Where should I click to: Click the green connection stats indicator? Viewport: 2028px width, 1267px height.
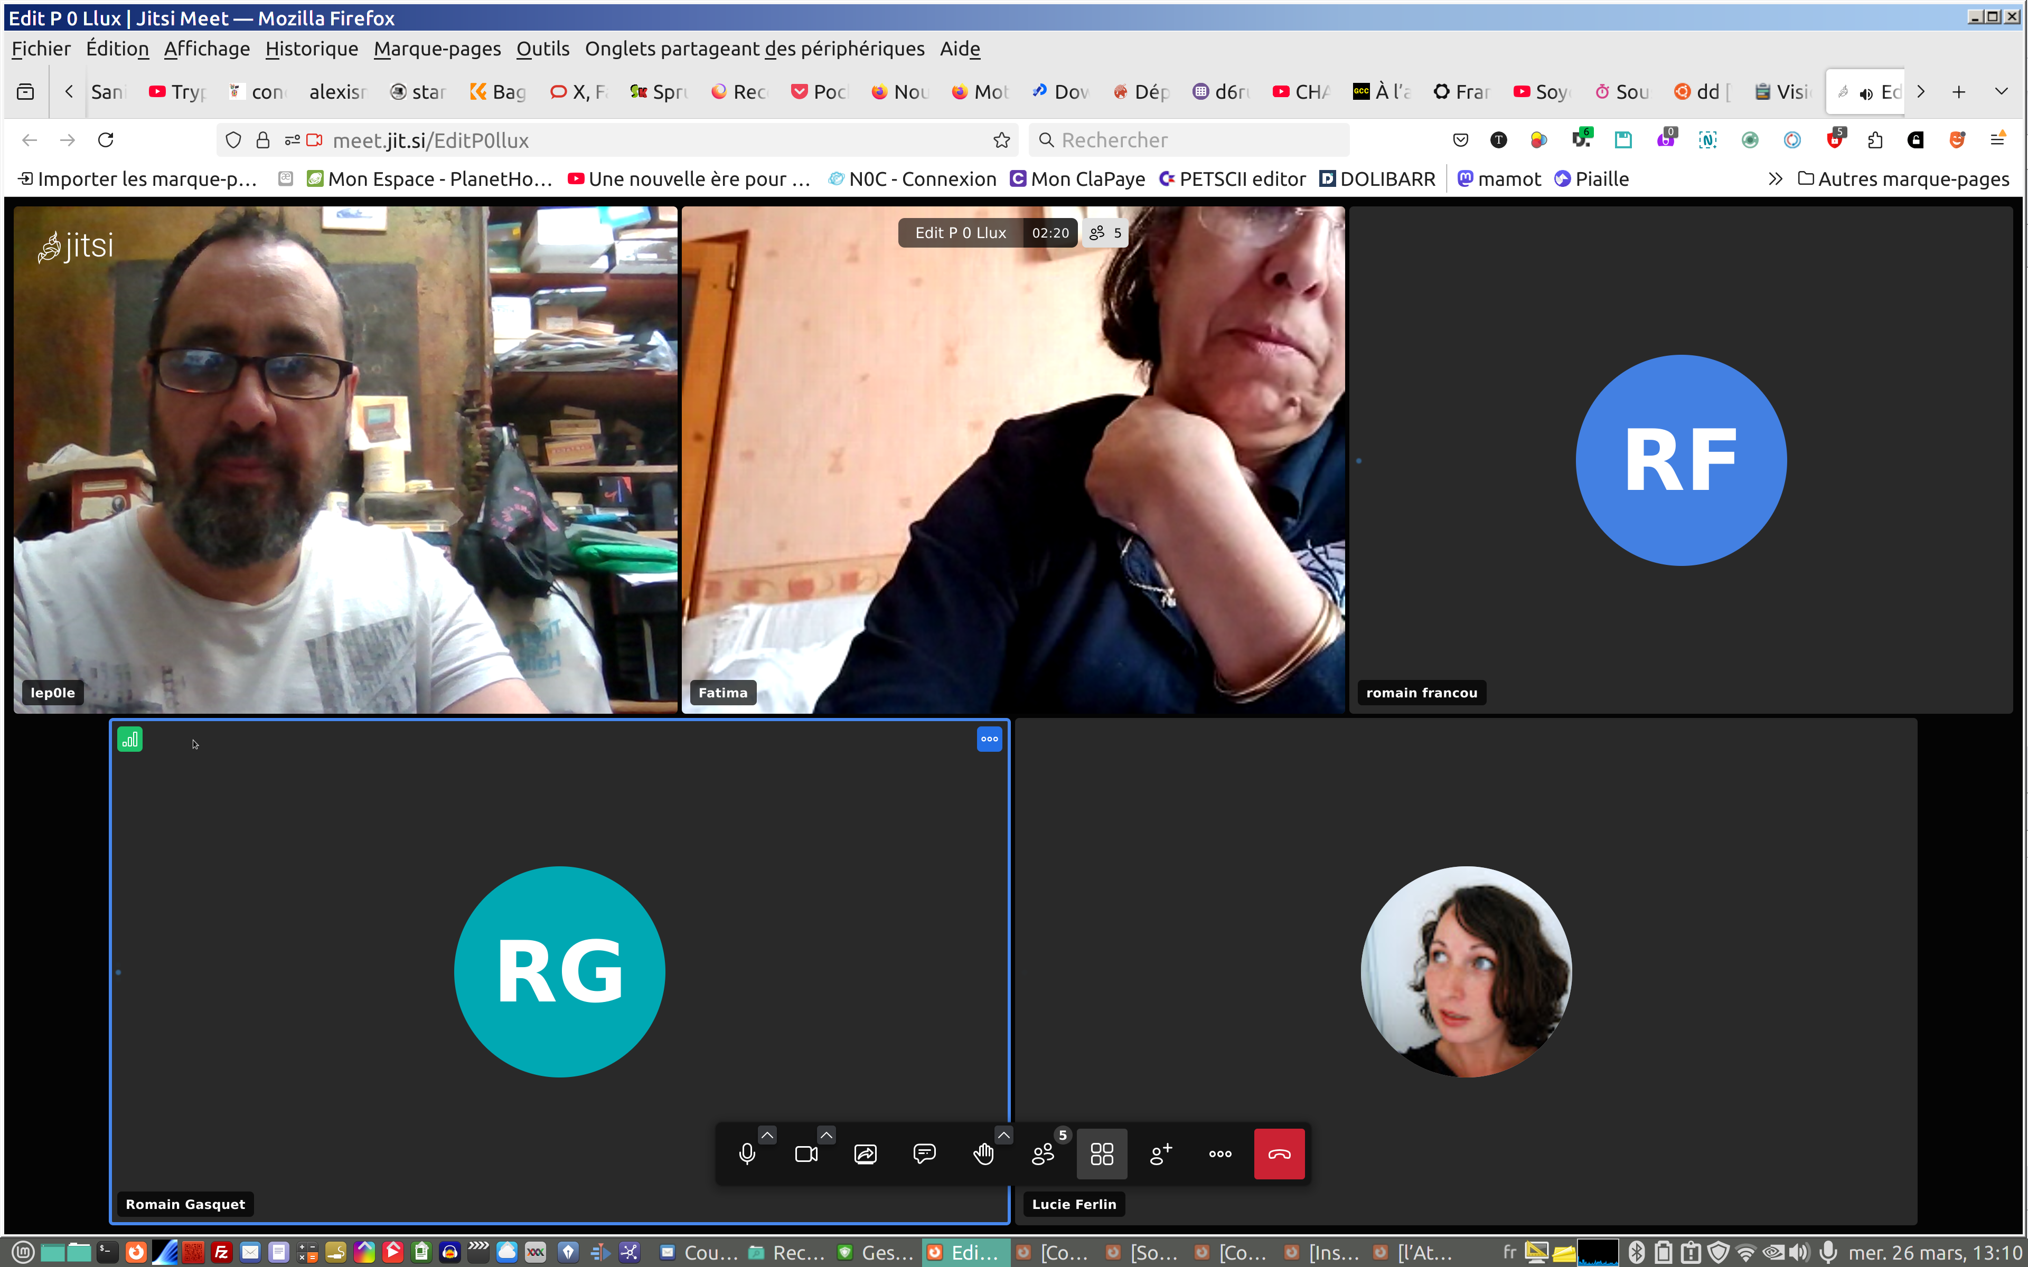[x=130, y=739]
